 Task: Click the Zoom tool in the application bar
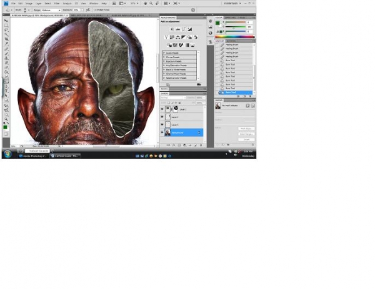[151, 4]
